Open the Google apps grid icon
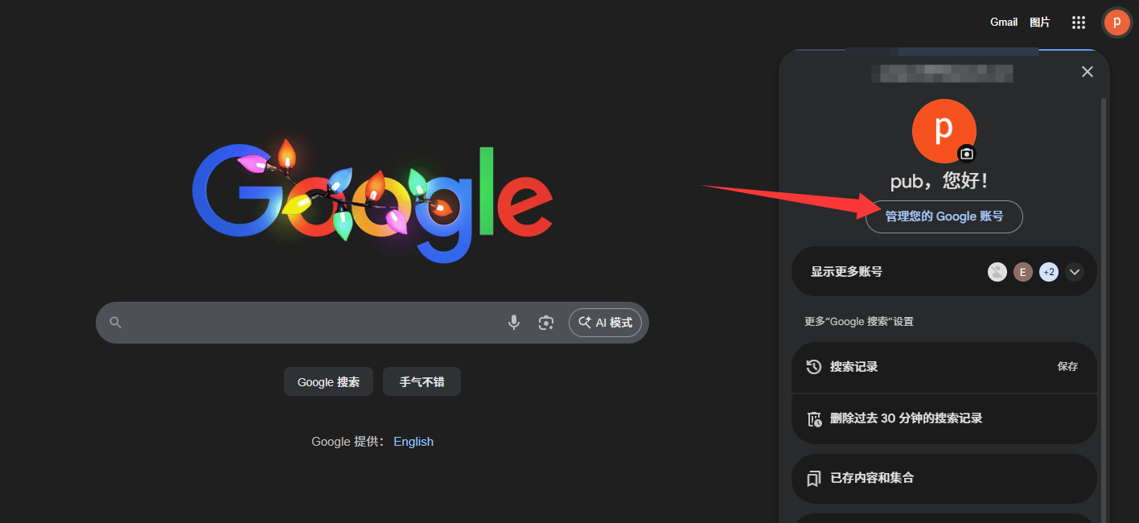1139x523 pixels. coord(1079,23)
